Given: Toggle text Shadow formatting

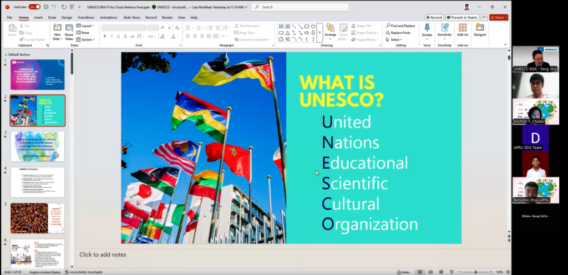Looking at the screenshot, I should click(125, 36).
